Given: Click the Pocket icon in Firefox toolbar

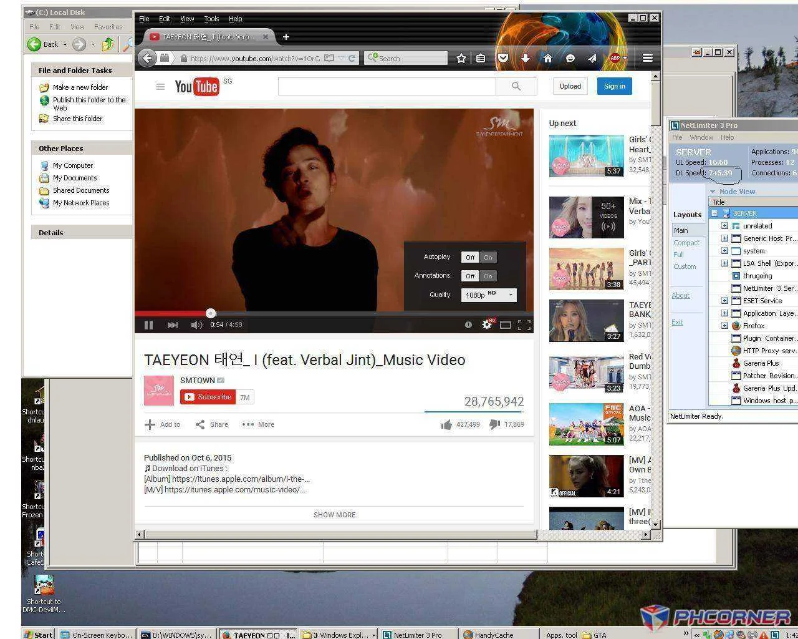Looking at the screenshot, I should pyautogui.click(x=503, y=58).
